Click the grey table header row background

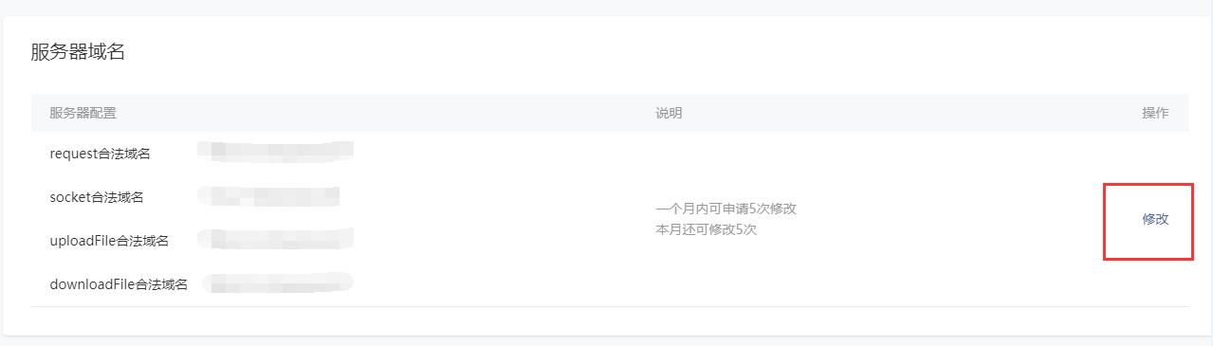(609, 113)
